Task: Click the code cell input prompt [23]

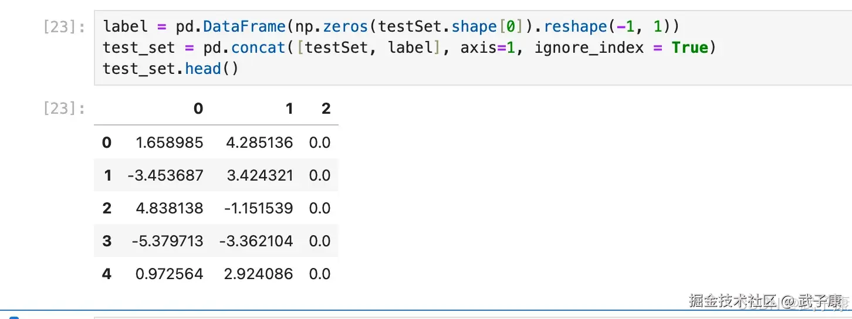Action: [x=65, y=27]
